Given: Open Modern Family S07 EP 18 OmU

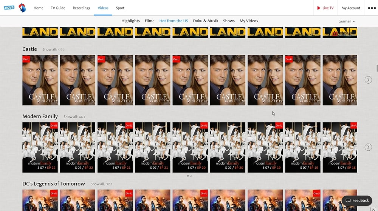Looking at the screenshot, I should [x=340, y=147].
